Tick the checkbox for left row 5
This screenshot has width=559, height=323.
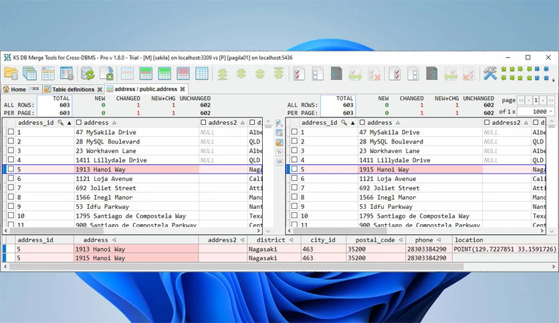[x=11, y=169]
